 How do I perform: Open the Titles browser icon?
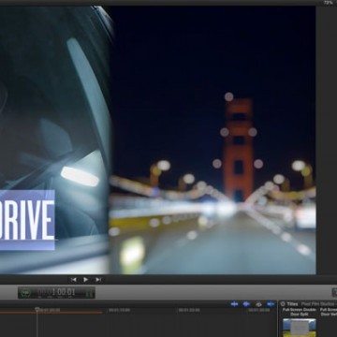(283, 304)
